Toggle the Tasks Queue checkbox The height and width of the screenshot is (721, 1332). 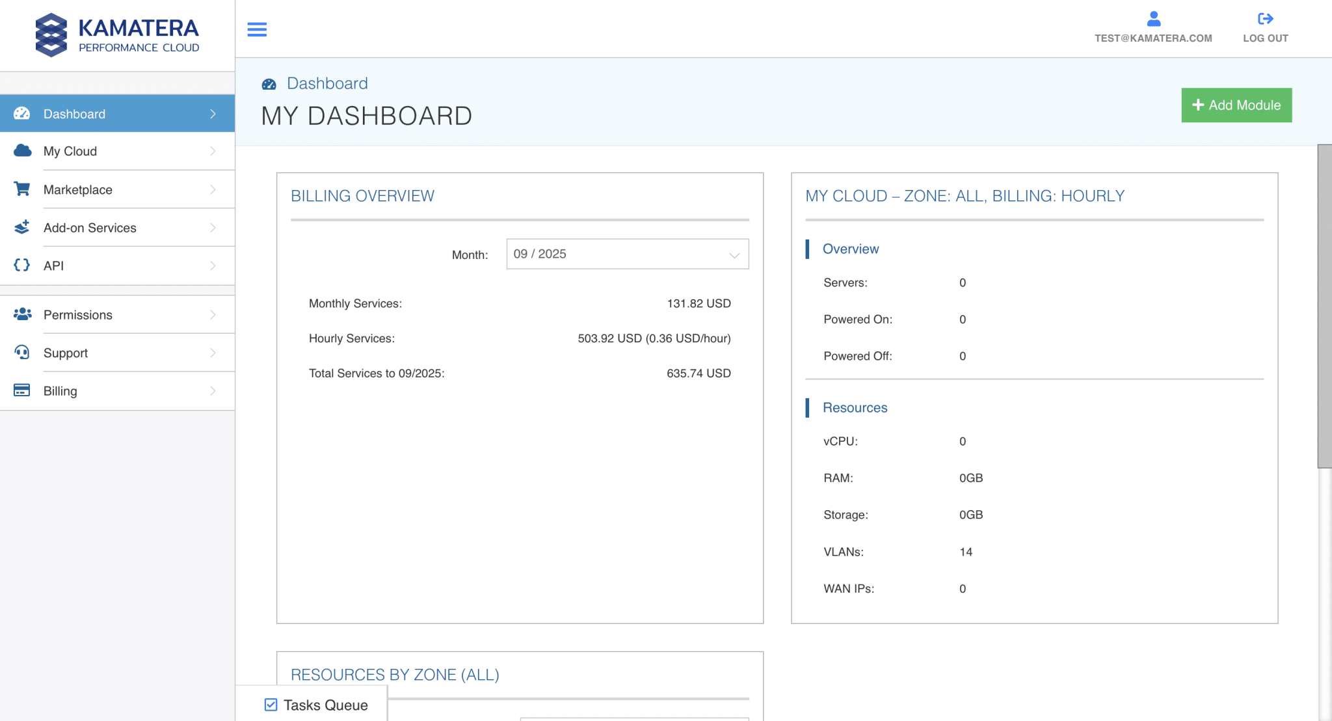(x=271, y=705)
